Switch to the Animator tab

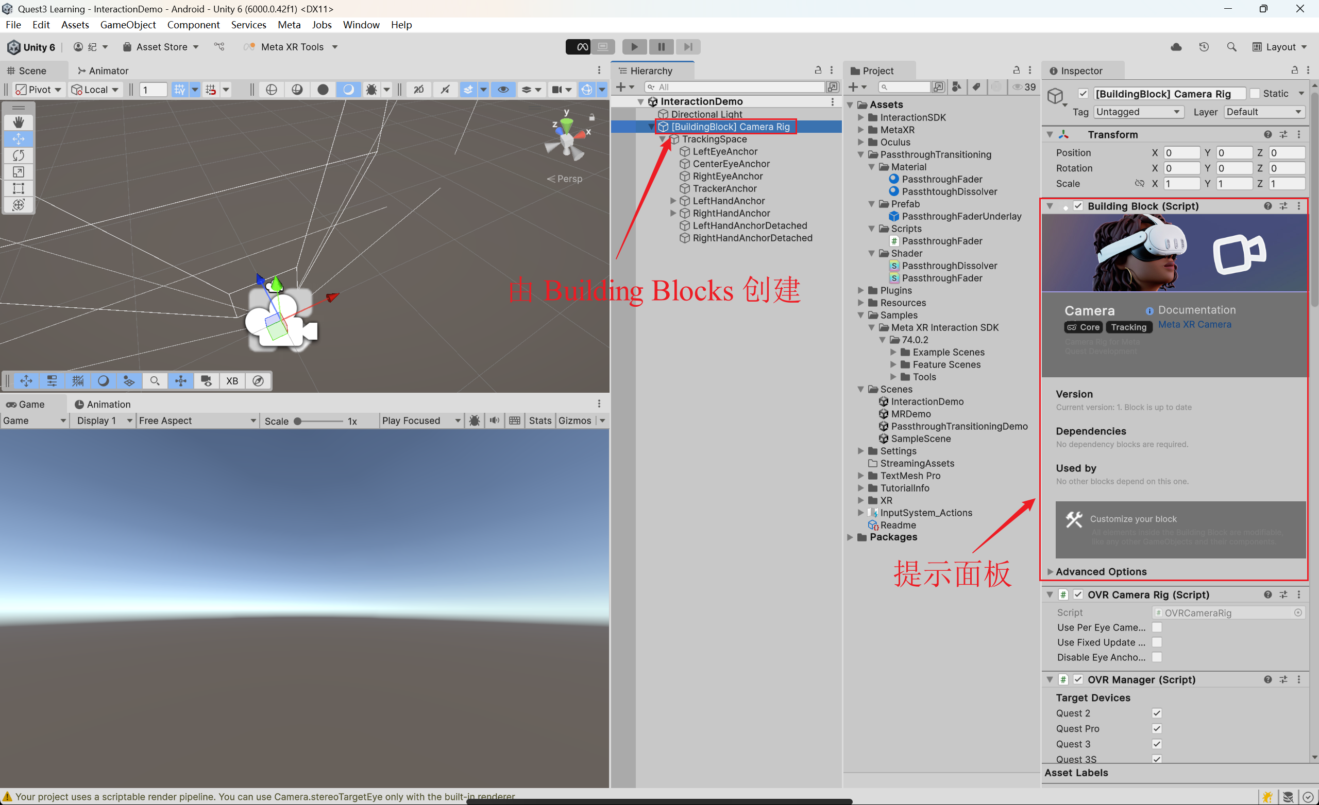coord(103,71)
